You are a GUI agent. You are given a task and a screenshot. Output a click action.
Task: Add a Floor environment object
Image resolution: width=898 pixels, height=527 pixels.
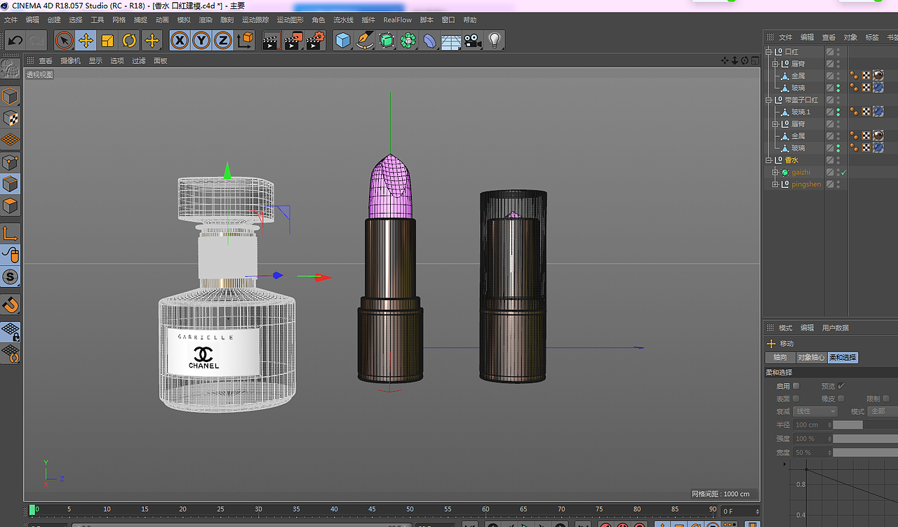(x=451, y=41)
